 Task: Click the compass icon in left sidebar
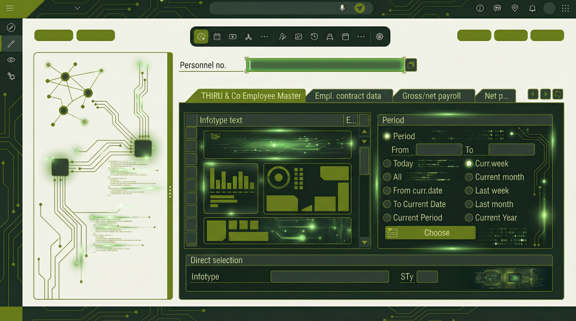click(11, 27)
